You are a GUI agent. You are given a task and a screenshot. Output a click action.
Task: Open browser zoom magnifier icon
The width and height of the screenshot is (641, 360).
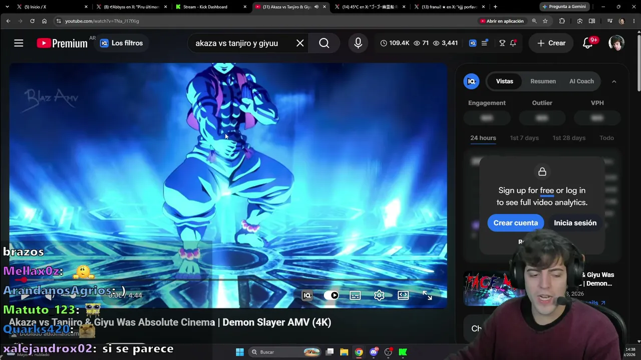pyautogui.click(x=534, y=21)
